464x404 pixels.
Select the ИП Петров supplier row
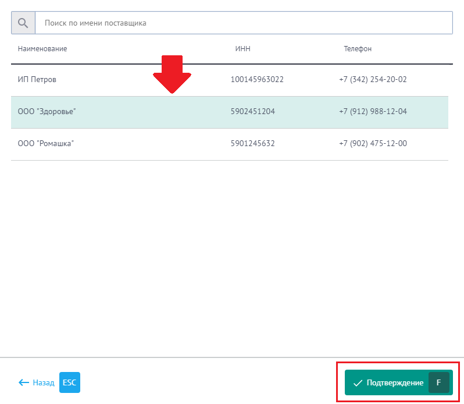click(37, 80)
